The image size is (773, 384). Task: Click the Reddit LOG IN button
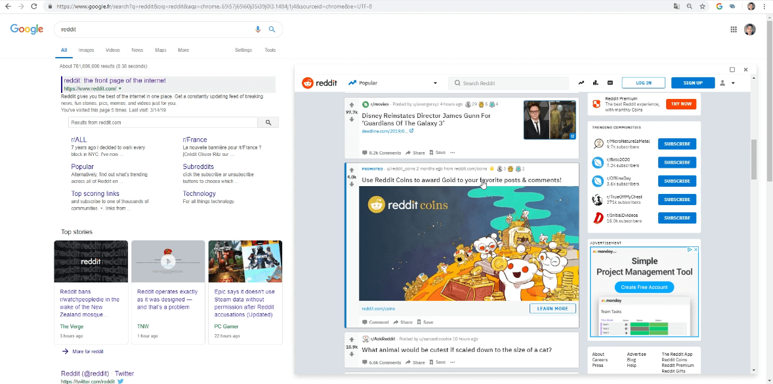coord(643,83)
